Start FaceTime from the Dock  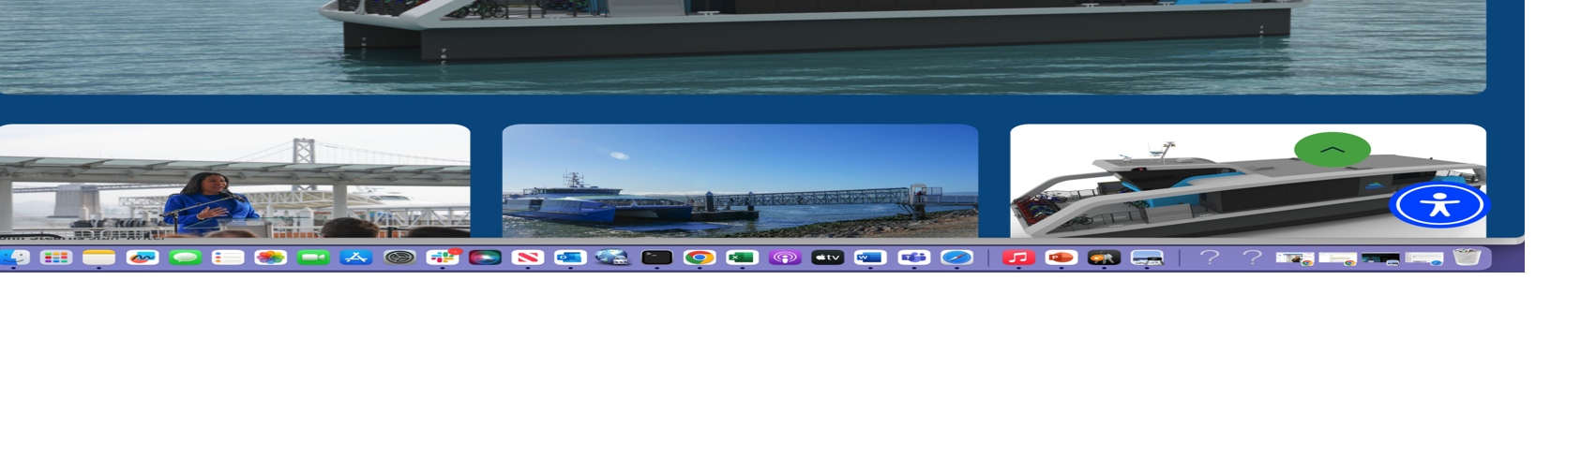click(x=314, y=258)
